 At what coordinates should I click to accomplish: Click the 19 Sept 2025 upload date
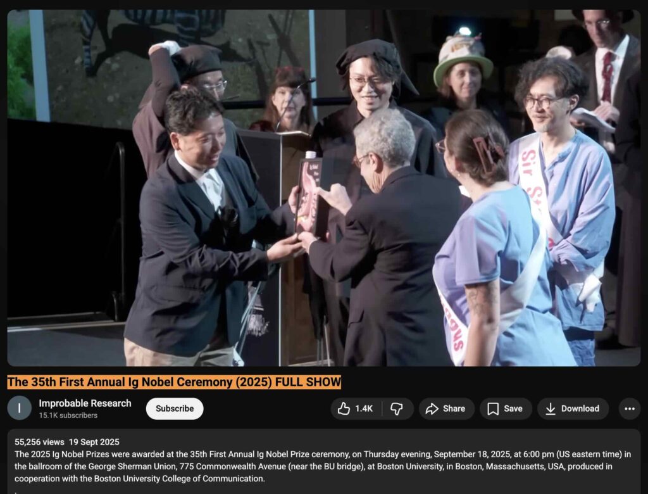click(x=95, y=442)
